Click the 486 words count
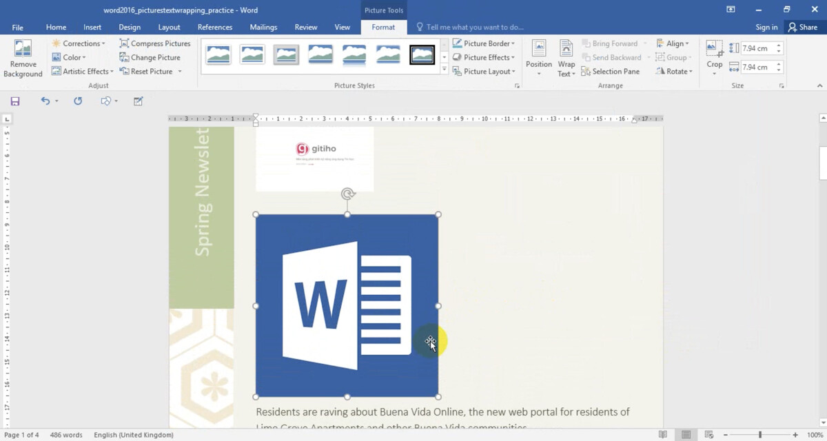Screen dimensions: 827x441 pyautogui.click(x=66, y=435)
